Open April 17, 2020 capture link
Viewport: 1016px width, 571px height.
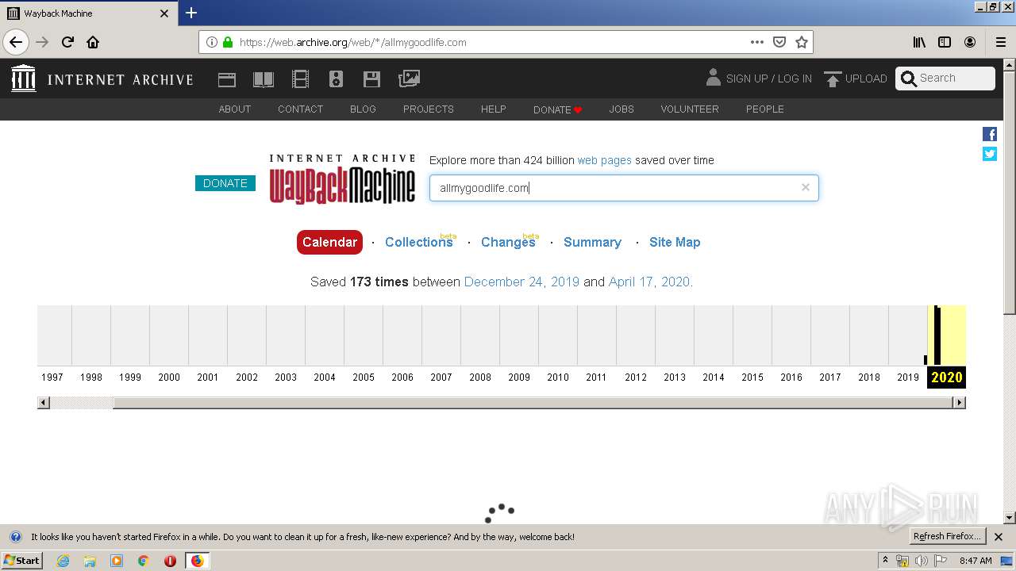point(649,282)
